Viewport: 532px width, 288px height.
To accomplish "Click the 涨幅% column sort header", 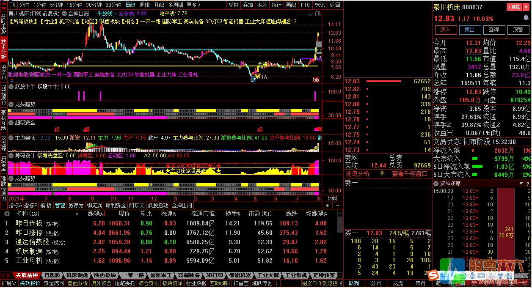I will tap(96, 214).
